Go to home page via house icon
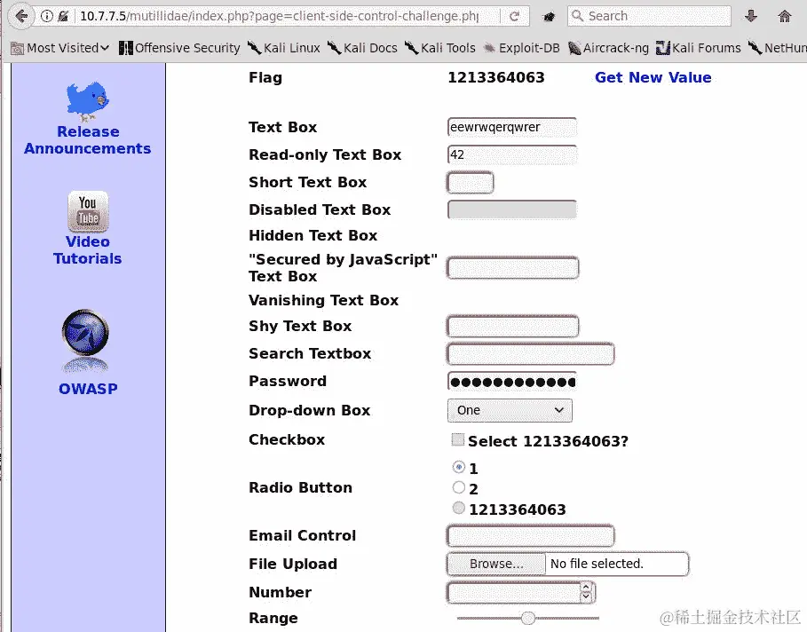The width and height of the screenshot is (807, 632). 784,17
